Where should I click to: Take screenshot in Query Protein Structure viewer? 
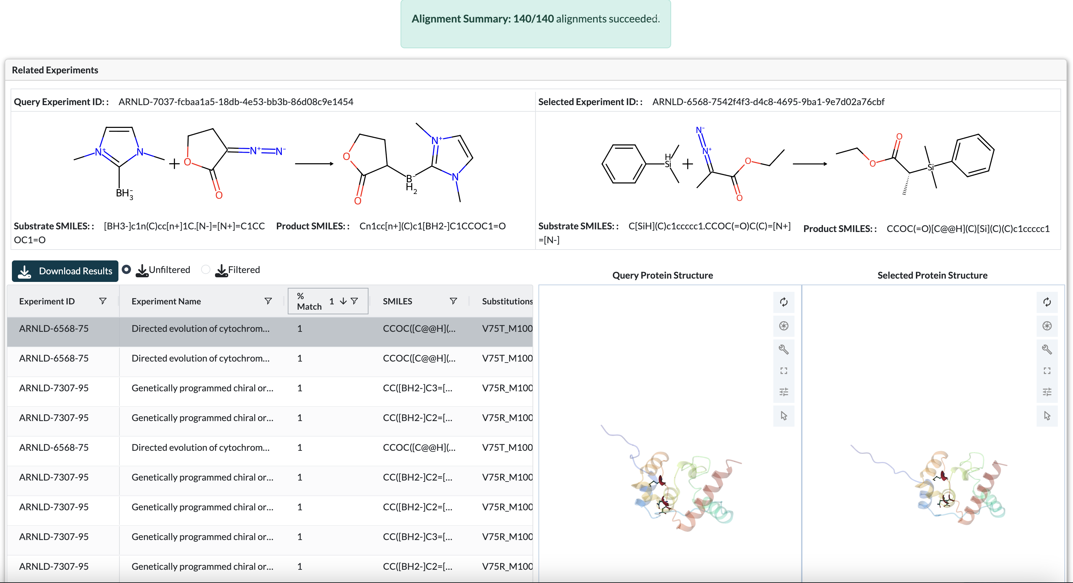(x=784, y=326)
